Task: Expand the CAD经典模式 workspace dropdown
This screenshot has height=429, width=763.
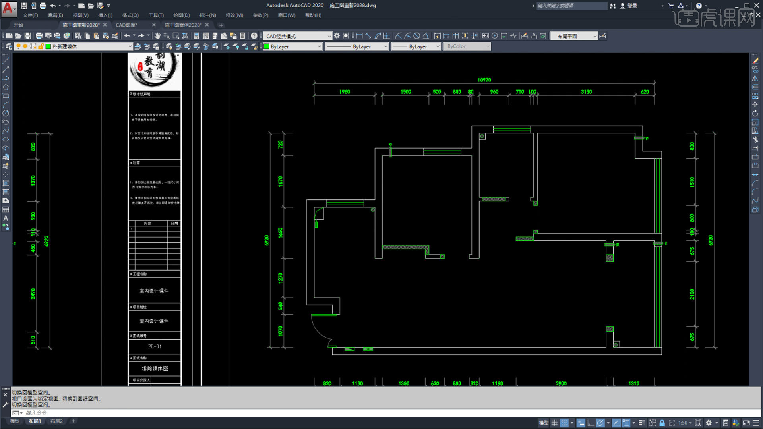Action: click(x=297, y=36)
